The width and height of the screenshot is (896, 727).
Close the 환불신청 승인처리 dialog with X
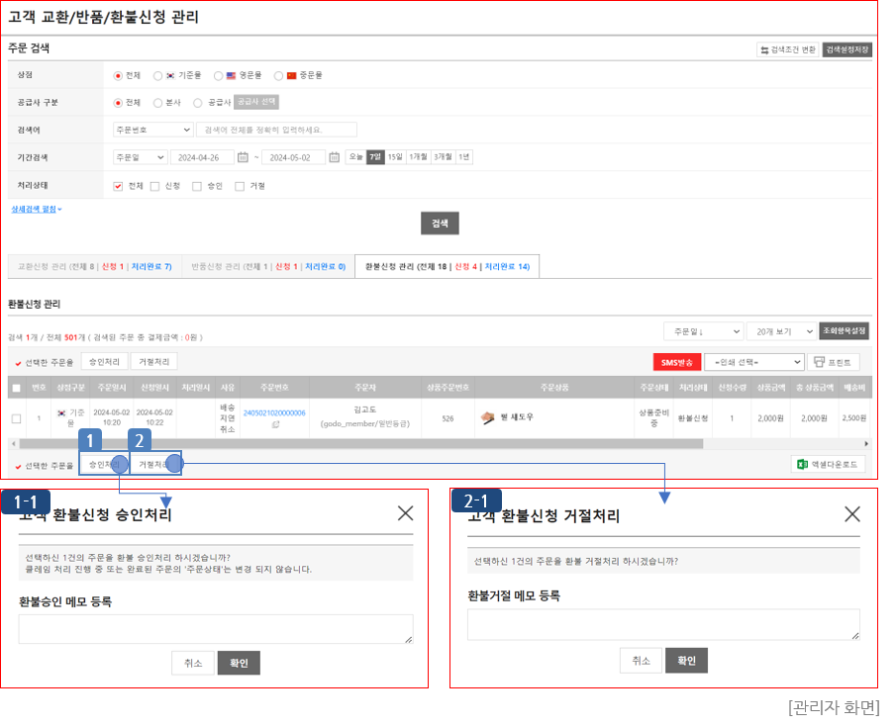click(405, 513)
